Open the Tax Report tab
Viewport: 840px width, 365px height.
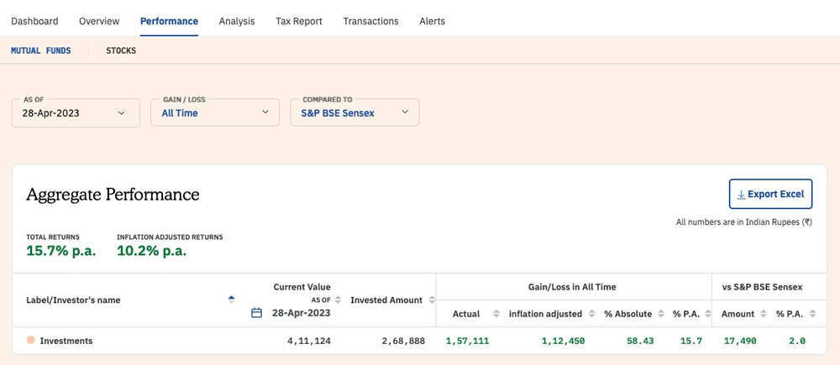298,21
